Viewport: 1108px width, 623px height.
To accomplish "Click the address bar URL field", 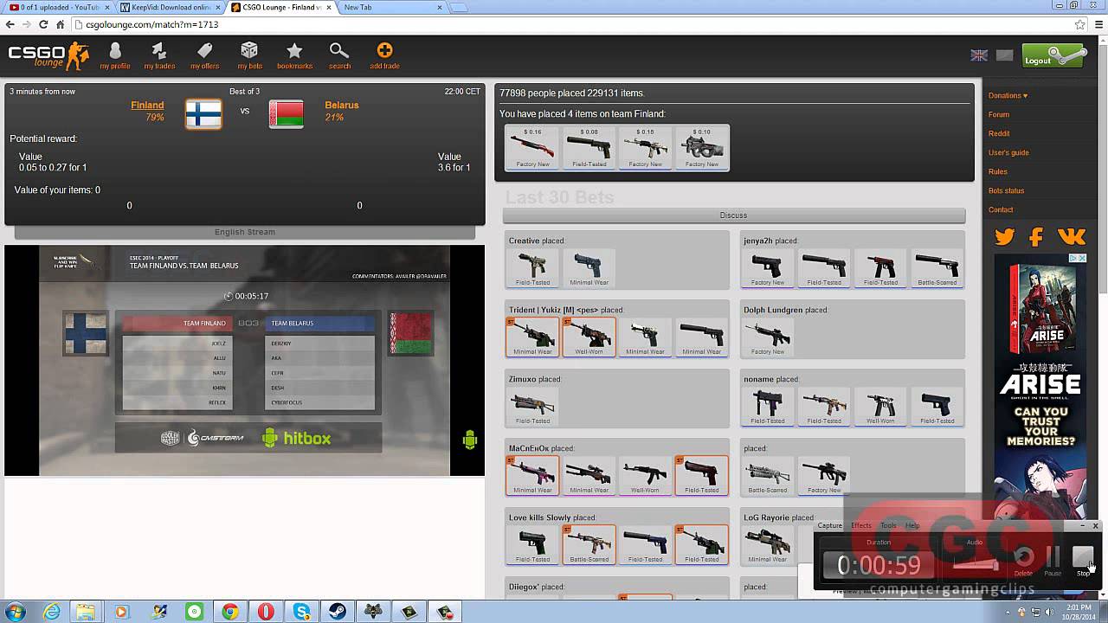I will click(x=571, y=25).
